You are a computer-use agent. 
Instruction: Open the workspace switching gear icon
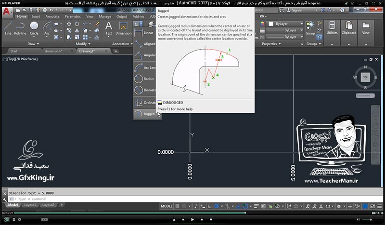339,206
